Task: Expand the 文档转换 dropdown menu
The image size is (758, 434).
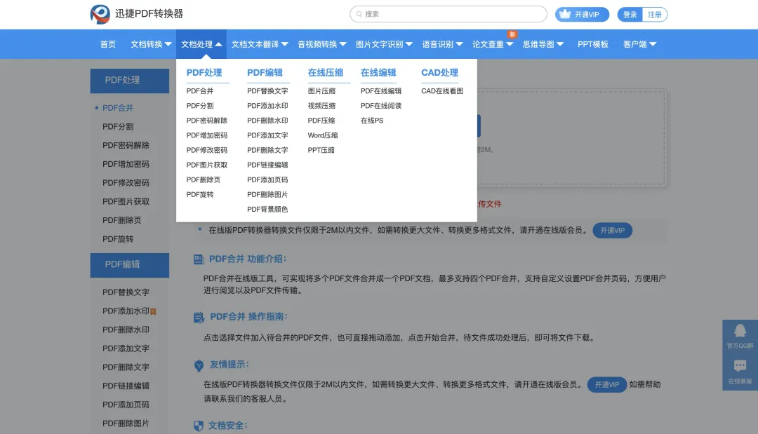Action: 151,44
